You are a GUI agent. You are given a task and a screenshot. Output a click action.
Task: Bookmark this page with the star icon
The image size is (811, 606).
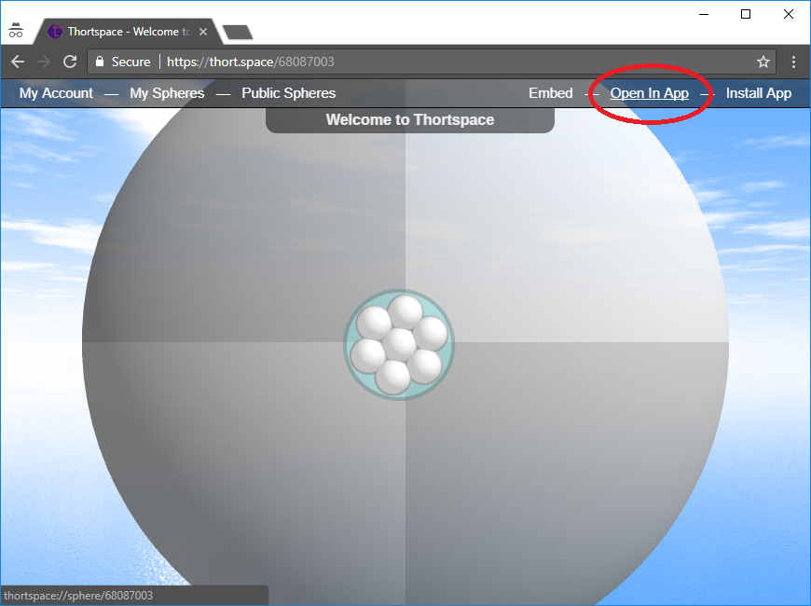click(763, 62)
